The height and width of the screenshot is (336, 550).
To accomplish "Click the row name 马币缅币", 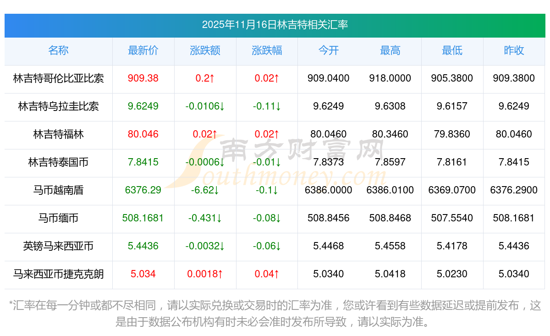I will point(58,218).
